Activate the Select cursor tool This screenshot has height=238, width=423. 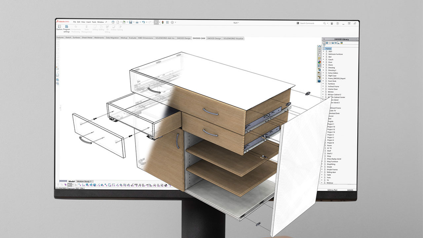pos(156,22)
